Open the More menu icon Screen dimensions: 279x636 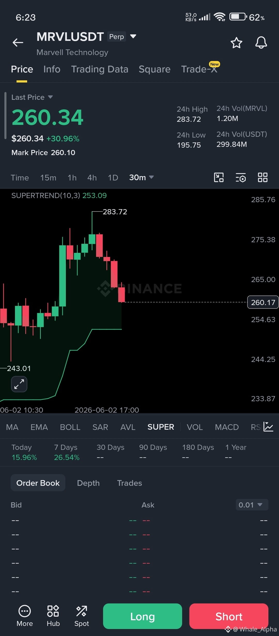(25, 616)
